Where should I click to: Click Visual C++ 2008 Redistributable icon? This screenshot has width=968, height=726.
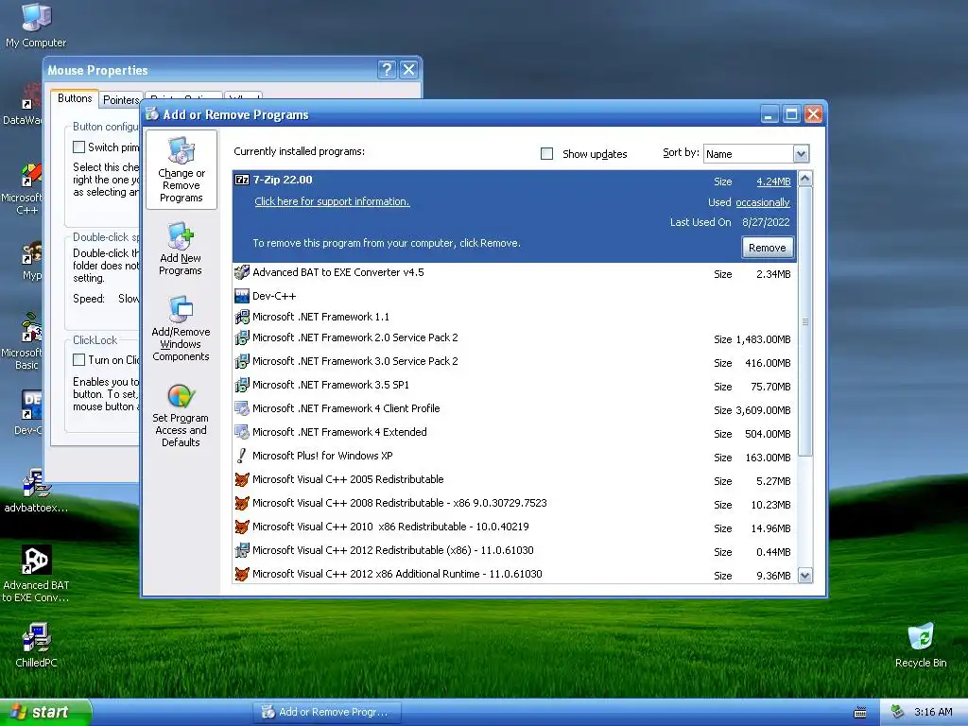click(242, 503)
